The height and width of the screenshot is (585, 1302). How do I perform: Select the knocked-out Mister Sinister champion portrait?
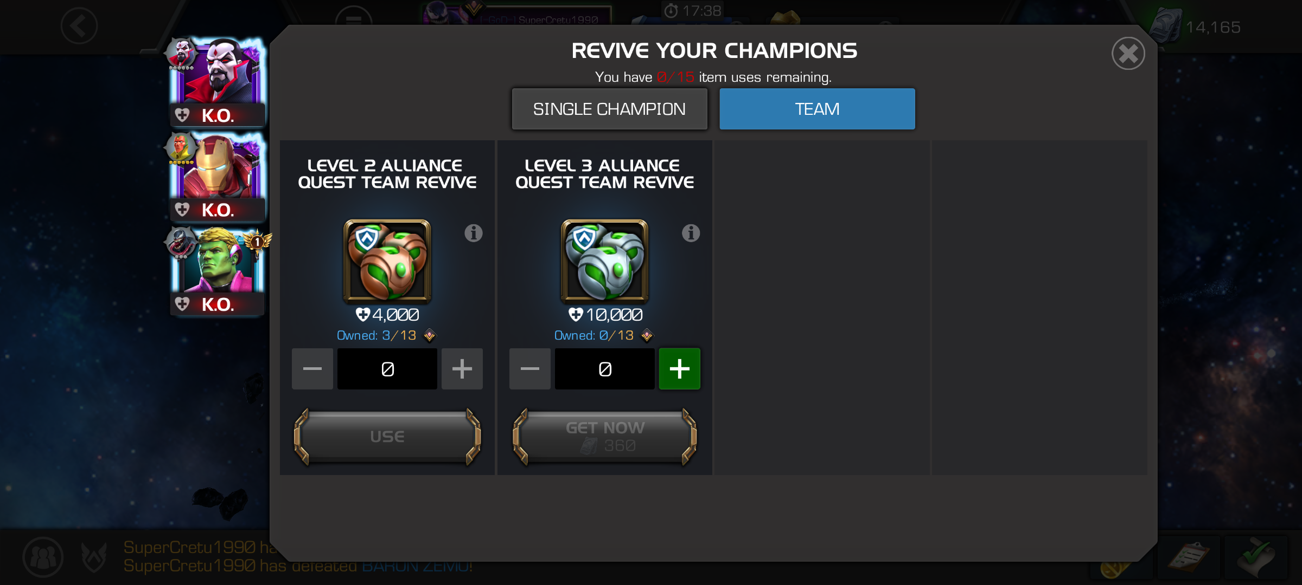coord(218,81)
